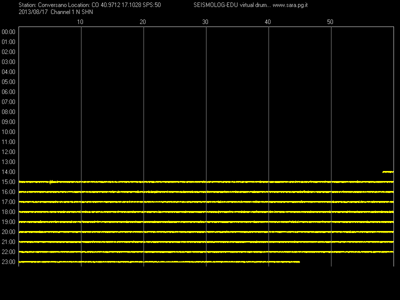Click the 18:00 seismic trace line
The width and height of the screenshot is (400, 300).
[x=206, y=212]
